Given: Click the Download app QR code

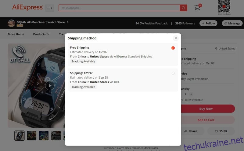Looking at the screenshot, I should tap(224, 6).
